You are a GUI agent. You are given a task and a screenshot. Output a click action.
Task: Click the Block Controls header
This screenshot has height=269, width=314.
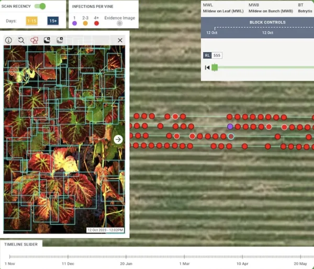point(267,22)
